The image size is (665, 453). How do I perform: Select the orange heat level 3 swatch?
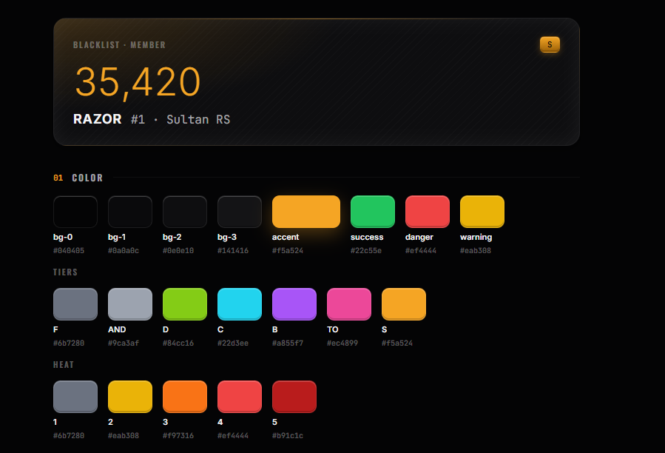point(185,397)
